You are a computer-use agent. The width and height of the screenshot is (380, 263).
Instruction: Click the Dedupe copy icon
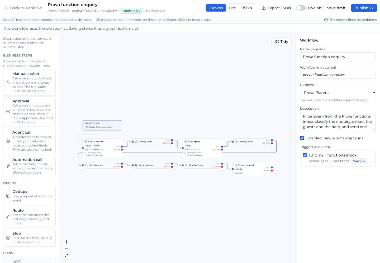coord(8,196)
